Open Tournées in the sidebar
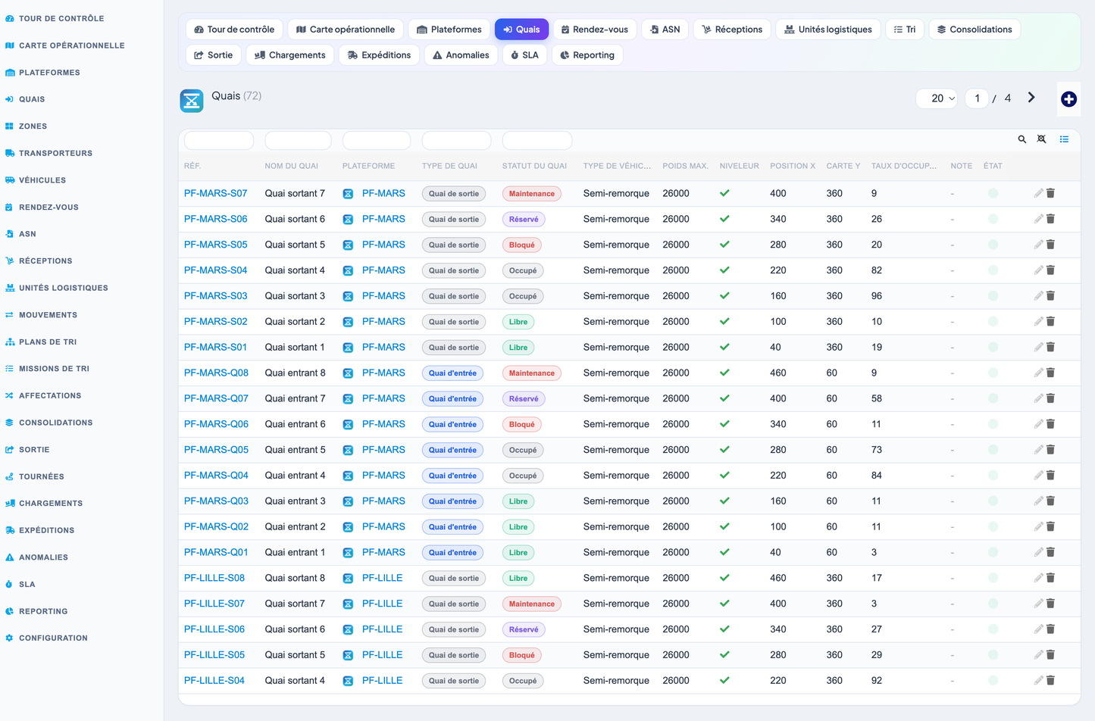The image size is (1095, 721). (x=41, y=477)
